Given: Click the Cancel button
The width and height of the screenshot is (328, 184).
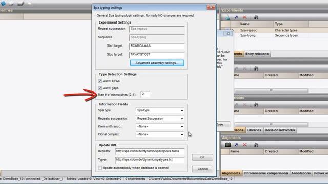Looking at the screenshot, I should click(202, 169).
